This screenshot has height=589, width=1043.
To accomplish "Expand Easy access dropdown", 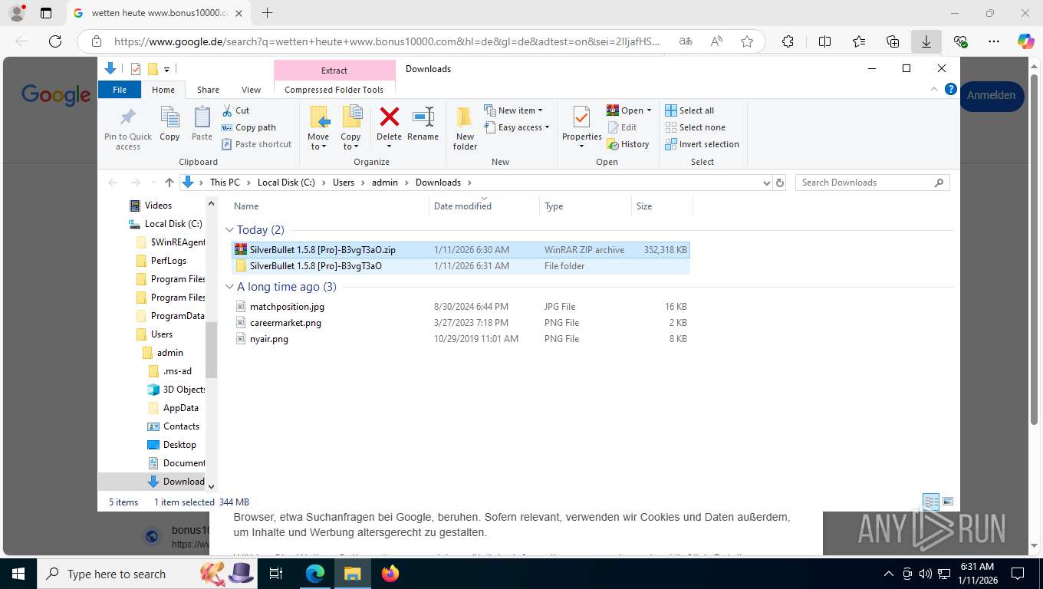I will (517, 127).
